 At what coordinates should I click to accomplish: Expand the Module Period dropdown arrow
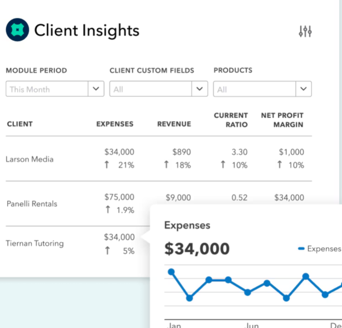96,89
